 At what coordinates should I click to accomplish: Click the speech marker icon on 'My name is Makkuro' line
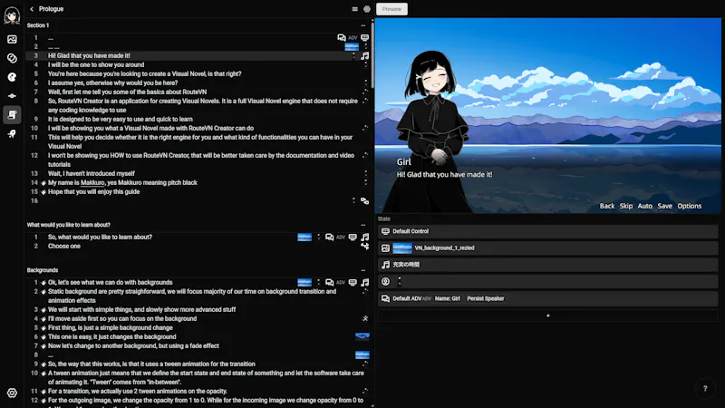[x=43, y=183]
